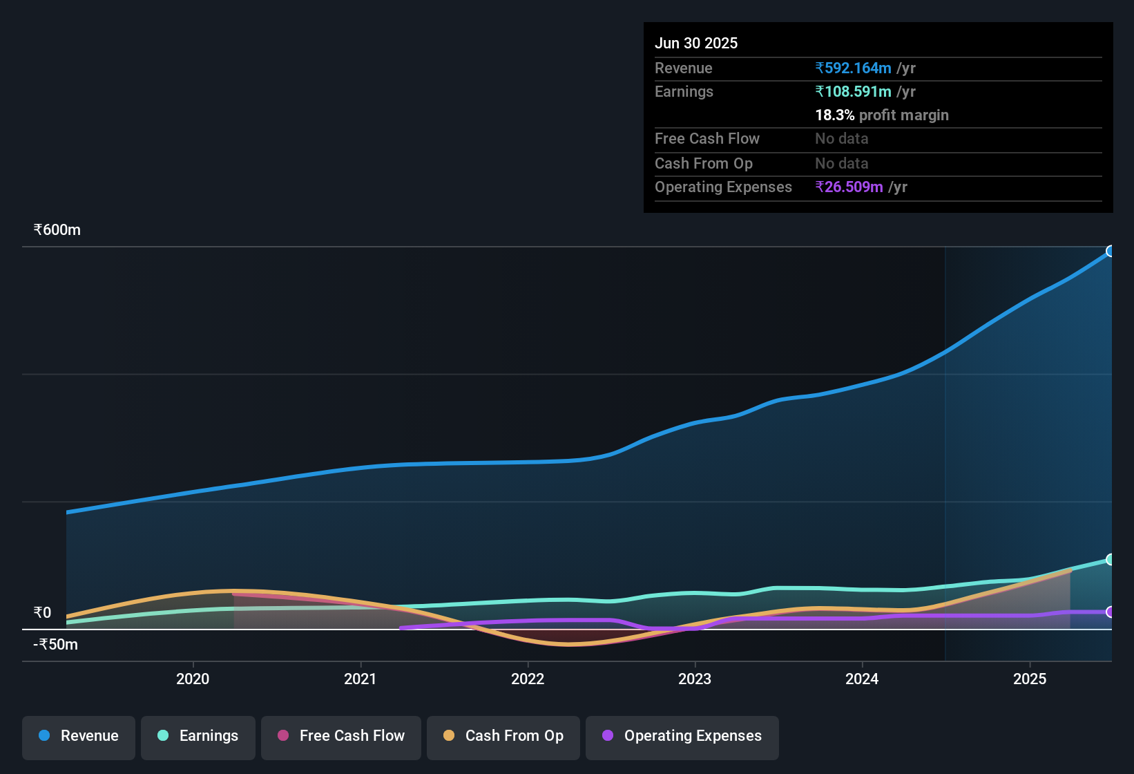Select the Operating Expenses endpoint marker
1134x774 pixels.
click(x=1111, y=612)
